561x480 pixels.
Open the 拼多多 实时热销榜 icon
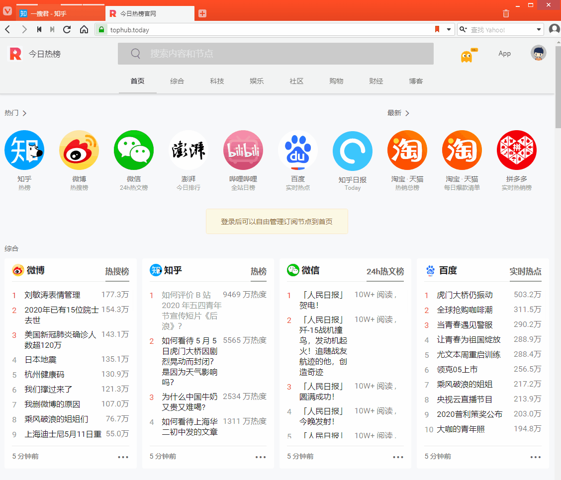click(517, 150)
